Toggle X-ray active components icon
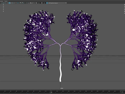Image resolution: width=125 pixels, height=94 pixels. pyautogui.click(x=34, y=3)
